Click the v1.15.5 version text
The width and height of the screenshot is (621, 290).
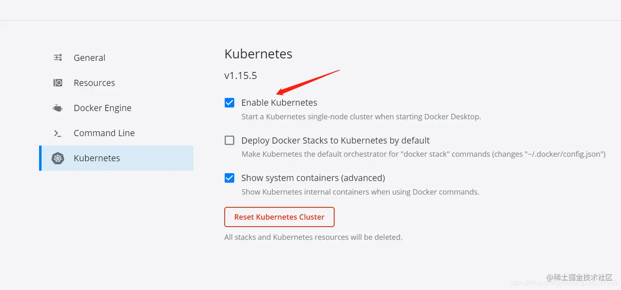coord(241,76)
